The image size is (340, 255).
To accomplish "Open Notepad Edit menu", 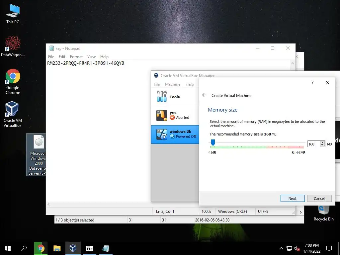I will (62, 57).
